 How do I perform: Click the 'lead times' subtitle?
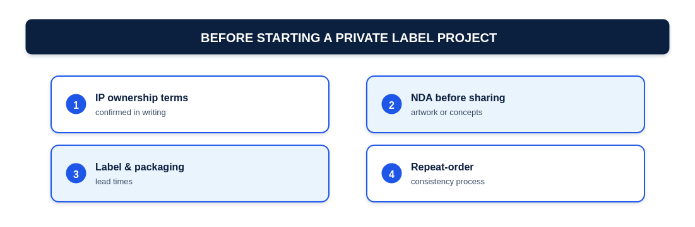point(114,182)
